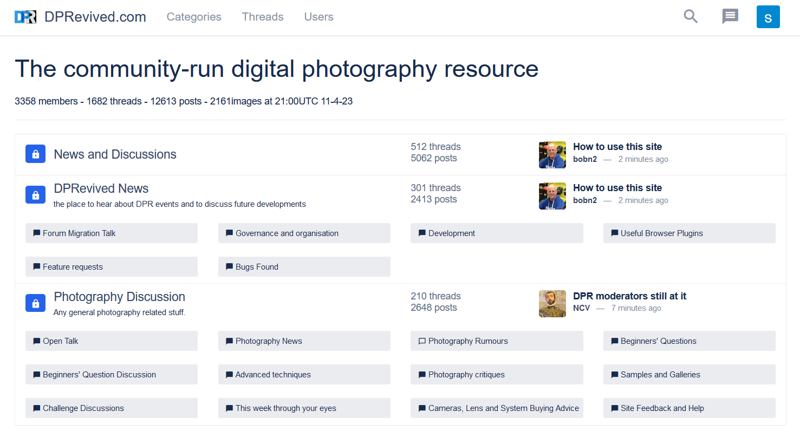This screenshot has width=800, height=431.
Task: Click outlined chat icon on Photography Rumours
Action: 422,341
